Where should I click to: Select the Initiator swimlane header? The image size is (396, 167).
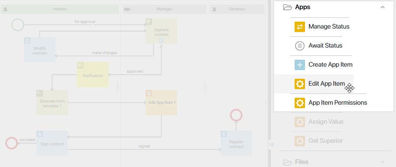point(60,9)
